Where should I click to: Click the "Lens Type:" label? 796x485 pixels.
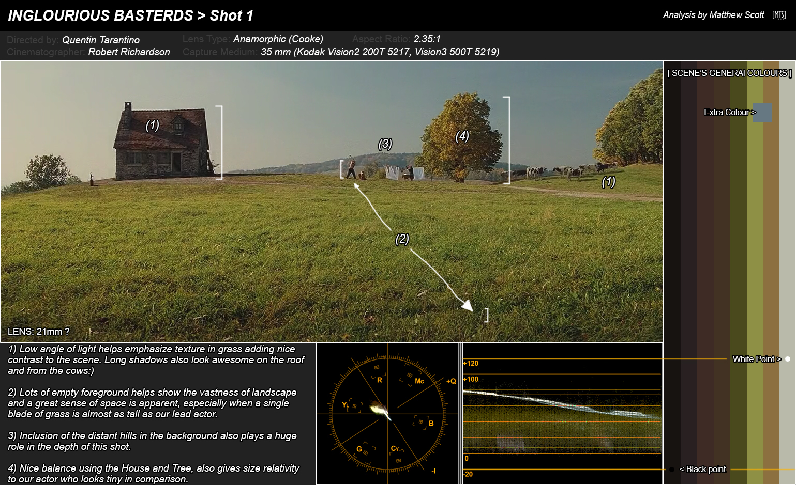pyautogui.click(x=206, y=39)
